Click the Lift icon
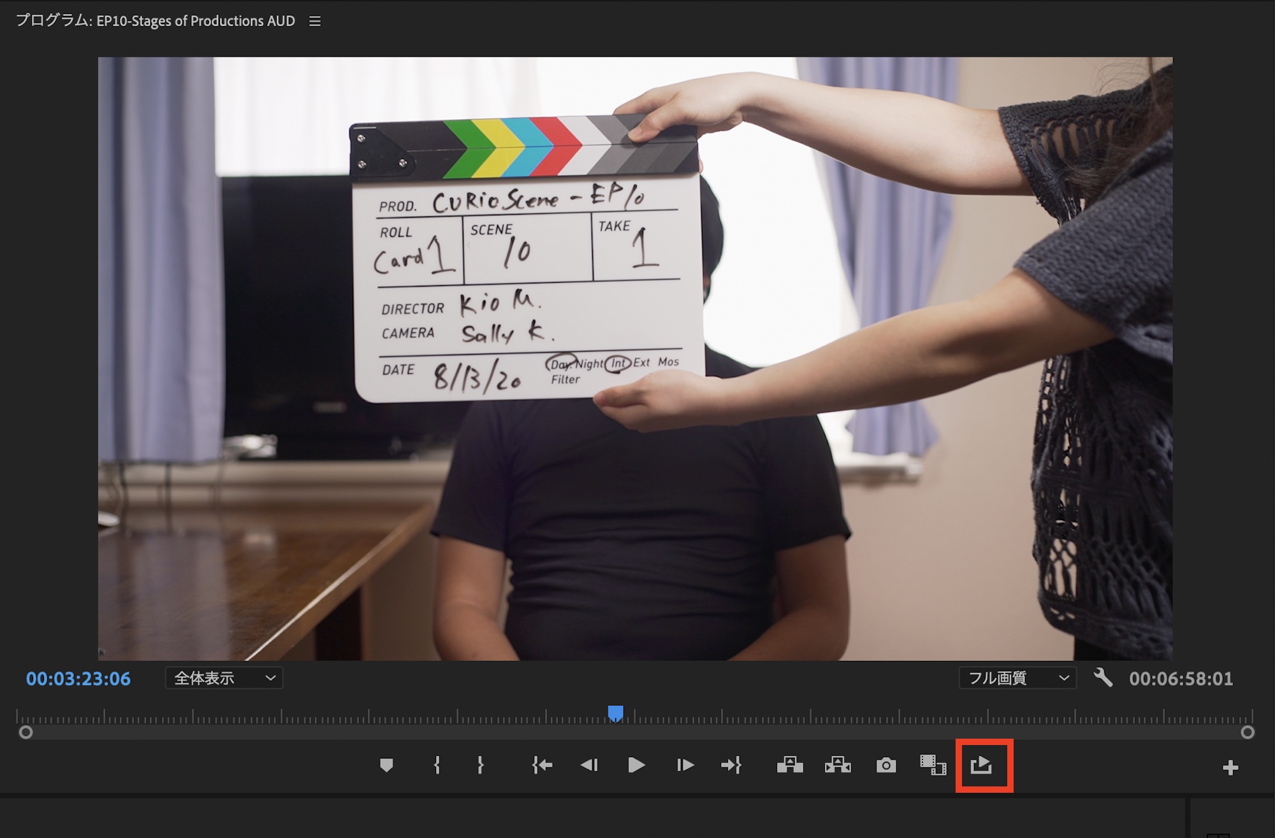Image resolution: width=1275 pixels, height=838 pixels. 790,765
